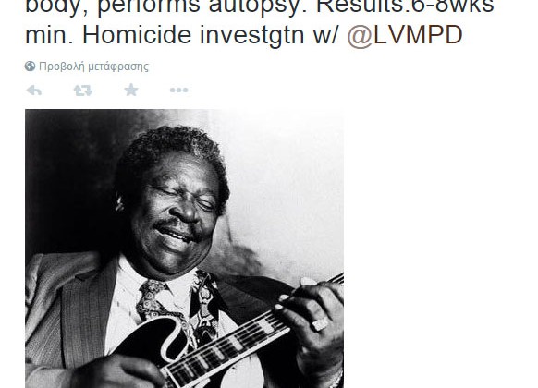This screenshot has width=538, height=388.
Task: Retweet this post with the retweet icon
Action: (83, 91)
